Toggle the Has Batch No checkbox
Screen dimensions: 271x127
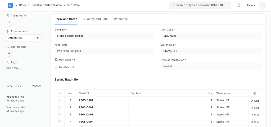point(56,67)
